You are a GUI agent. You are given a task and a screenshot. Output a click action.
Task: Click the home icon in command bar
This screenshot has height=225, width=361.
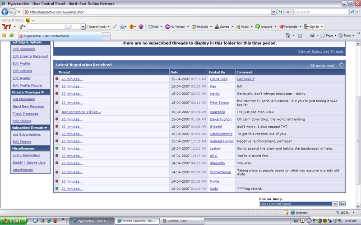point(287,35)
